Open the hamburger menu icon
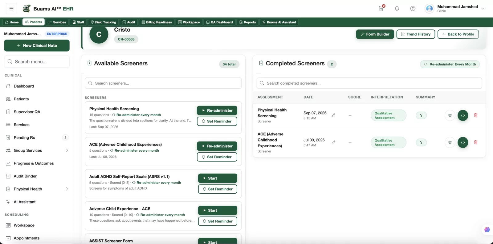This screenshot has width=493, height=244. (11, 9)
